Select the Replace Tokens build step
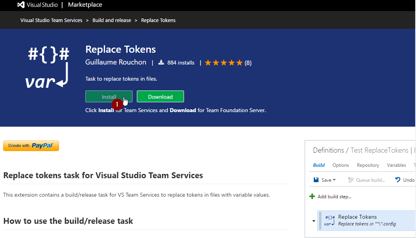The height and width of the screenshot is (238, 416). point(366,220)
